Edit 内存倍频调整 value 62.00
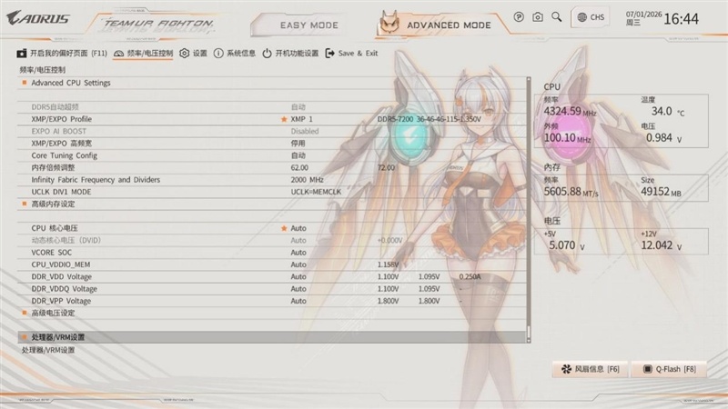 [x=299, y=167]
